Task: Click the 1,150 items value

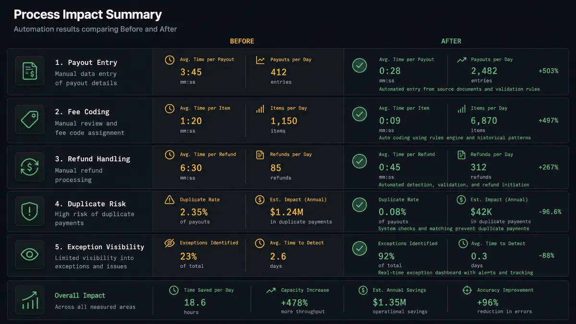Action: [284, 121]
